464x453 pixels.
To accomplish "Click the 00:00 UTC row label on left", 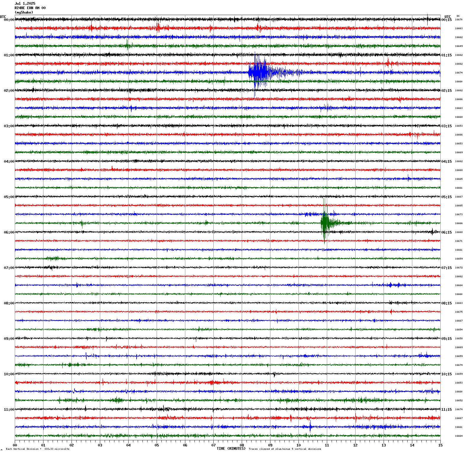I will point(9,20).
